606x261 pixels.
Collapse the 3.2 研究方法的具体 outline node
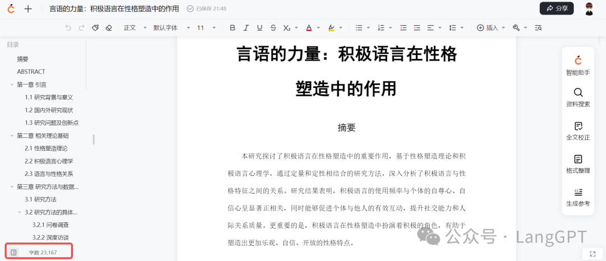(20, 212)
